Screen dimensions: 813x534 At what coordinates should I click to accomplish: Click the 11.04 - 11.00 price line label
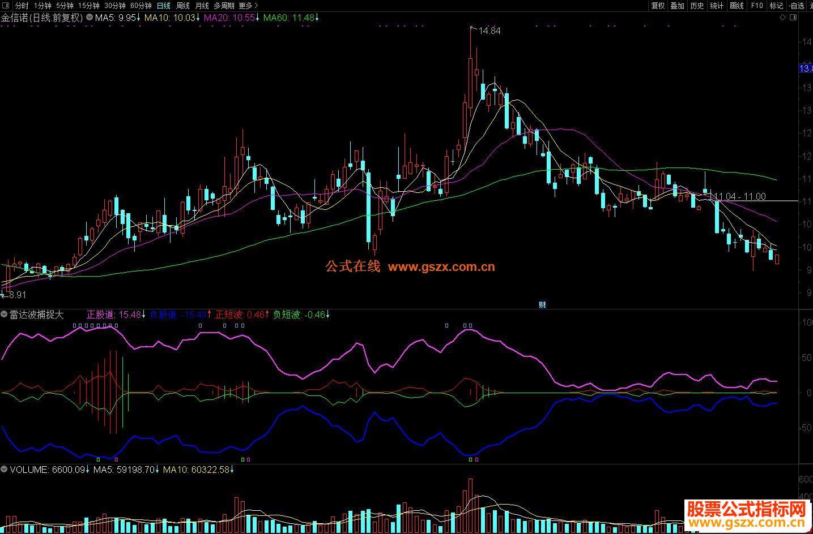(740, 196)
